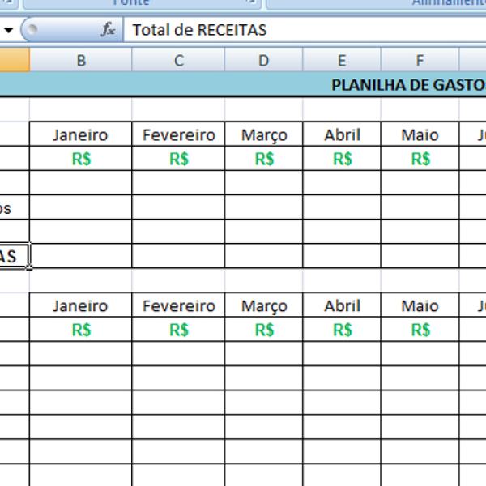Select the R$ cell under lower 'Maio'

(420, 330)
